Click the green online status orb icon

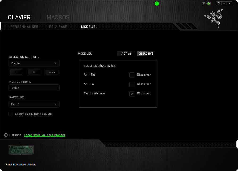point(208,3)
